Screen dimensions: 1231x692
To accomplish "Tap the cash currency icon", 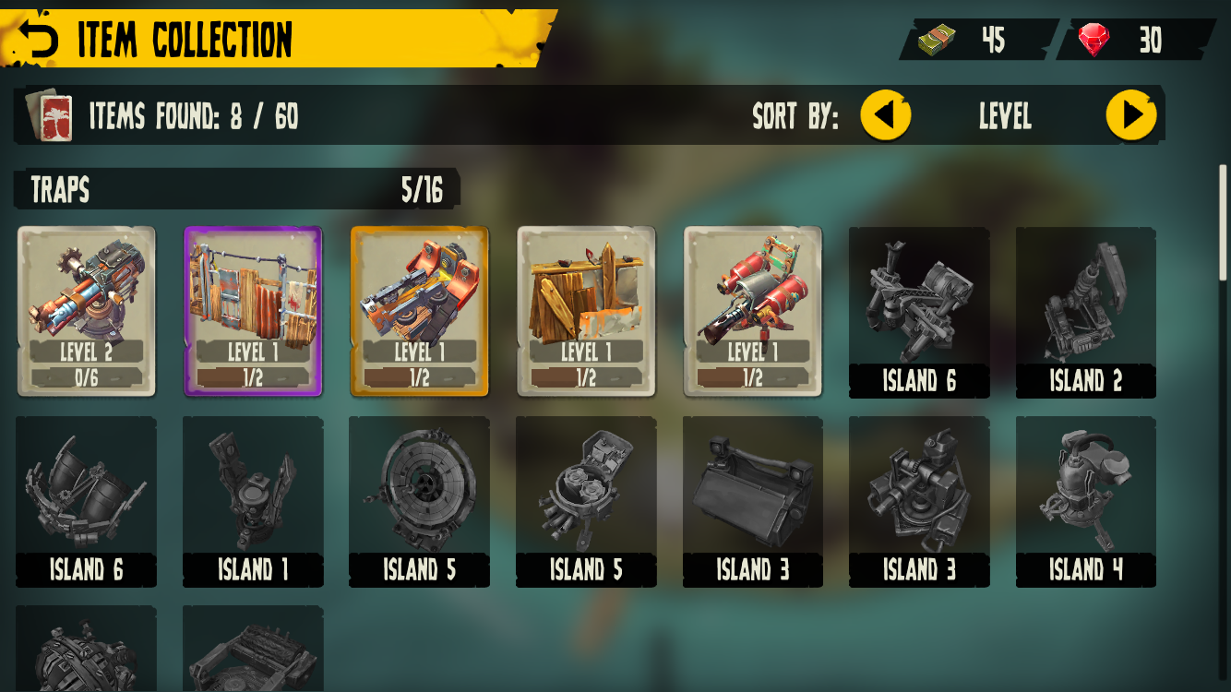I will pyautogui.click(x=938, y=41).
